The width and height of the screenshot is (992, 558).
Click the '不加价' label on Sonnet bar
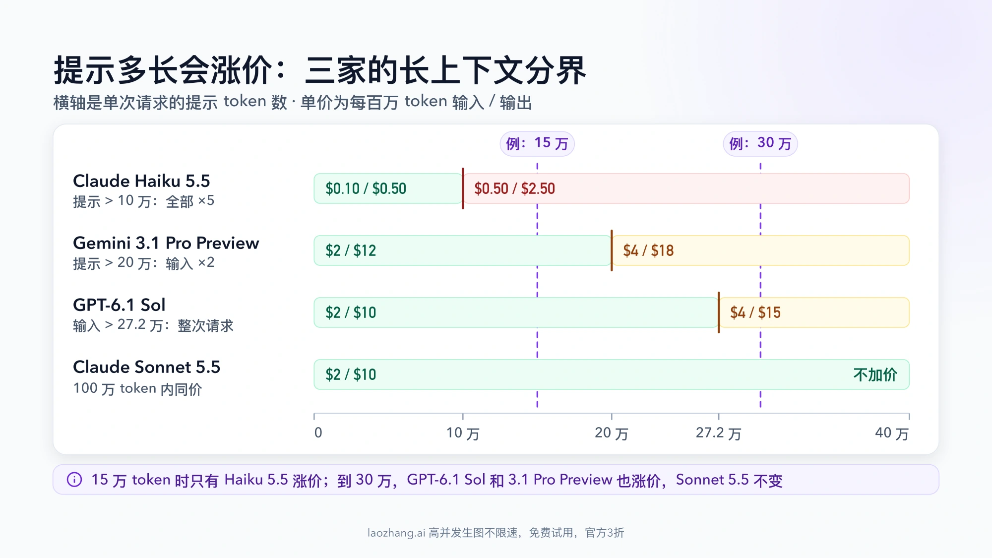(875, 374)
